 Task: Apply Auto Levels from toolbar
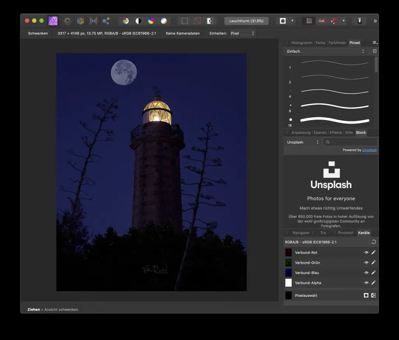pyautogui.click(x=126, y=21)
